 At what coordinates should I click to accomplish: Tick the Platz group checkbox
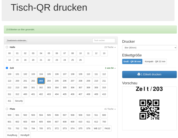(x=7, y=109)
